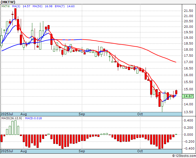
Task: Click the 21.50 price axis label
Action: click(x=189, y=11)
